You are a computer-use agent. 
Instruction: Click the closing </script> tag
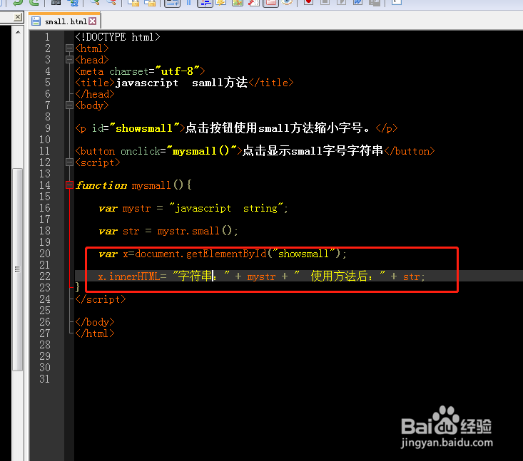(101, 299)
